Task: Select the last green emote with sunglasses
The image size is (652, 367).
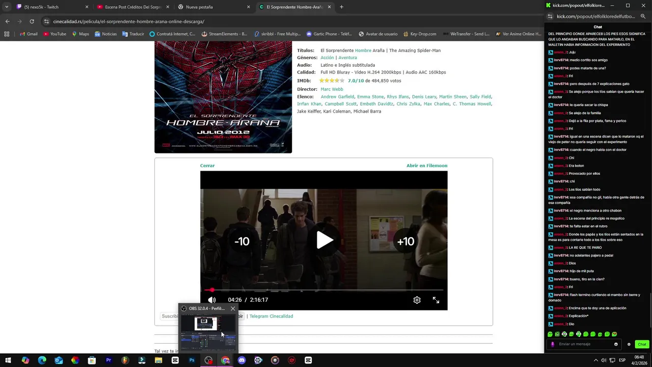Action: [x=614, y=334]
